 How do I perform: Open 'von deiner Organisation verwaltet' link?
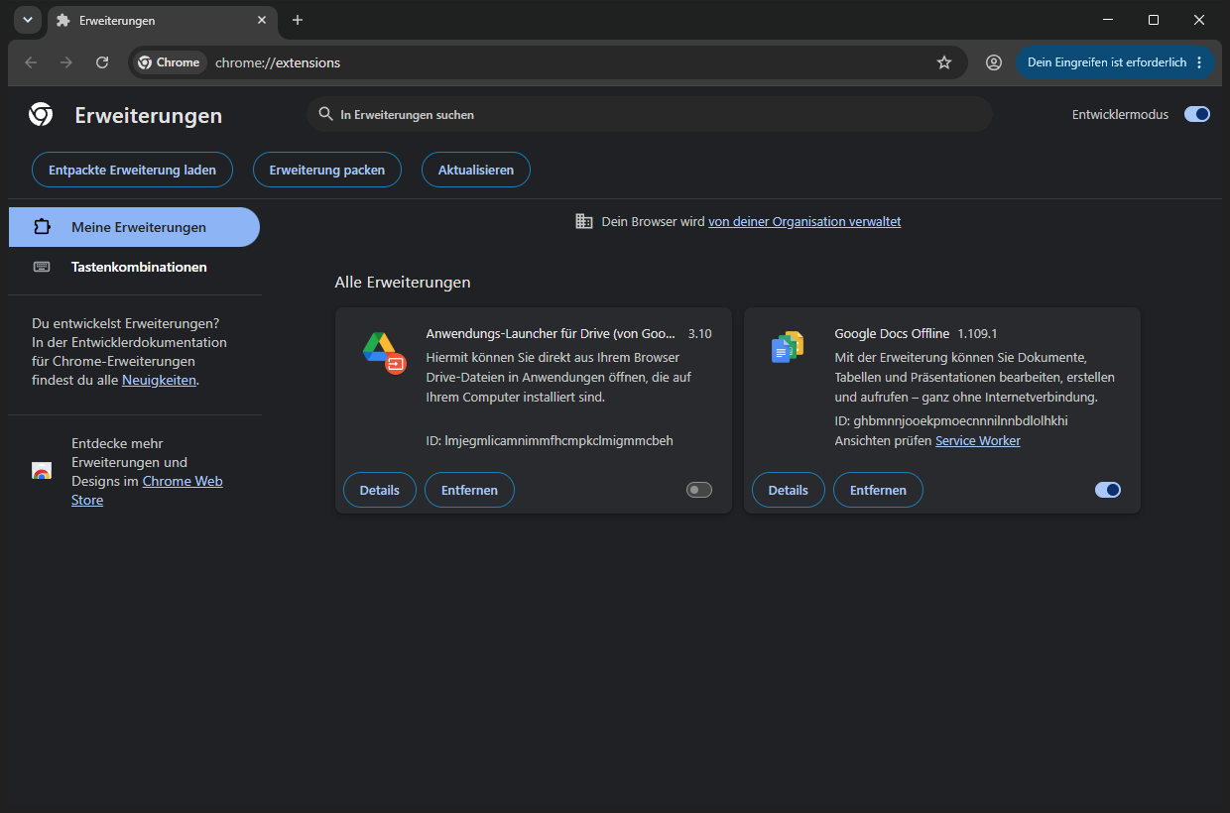804,222
